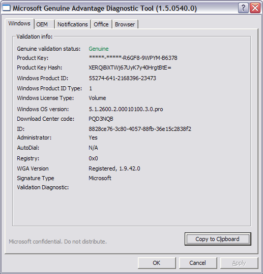This screenshot has width=263, height=274.
Task: Switch to the Windows tab
Action: coord(19,23)
